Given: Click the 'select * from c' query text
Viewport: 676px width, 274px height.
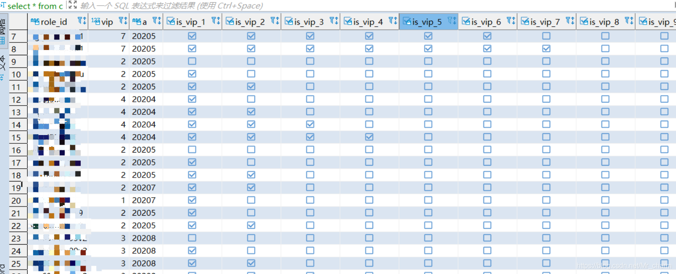Looking at the screenshot, I should [35, 6].
